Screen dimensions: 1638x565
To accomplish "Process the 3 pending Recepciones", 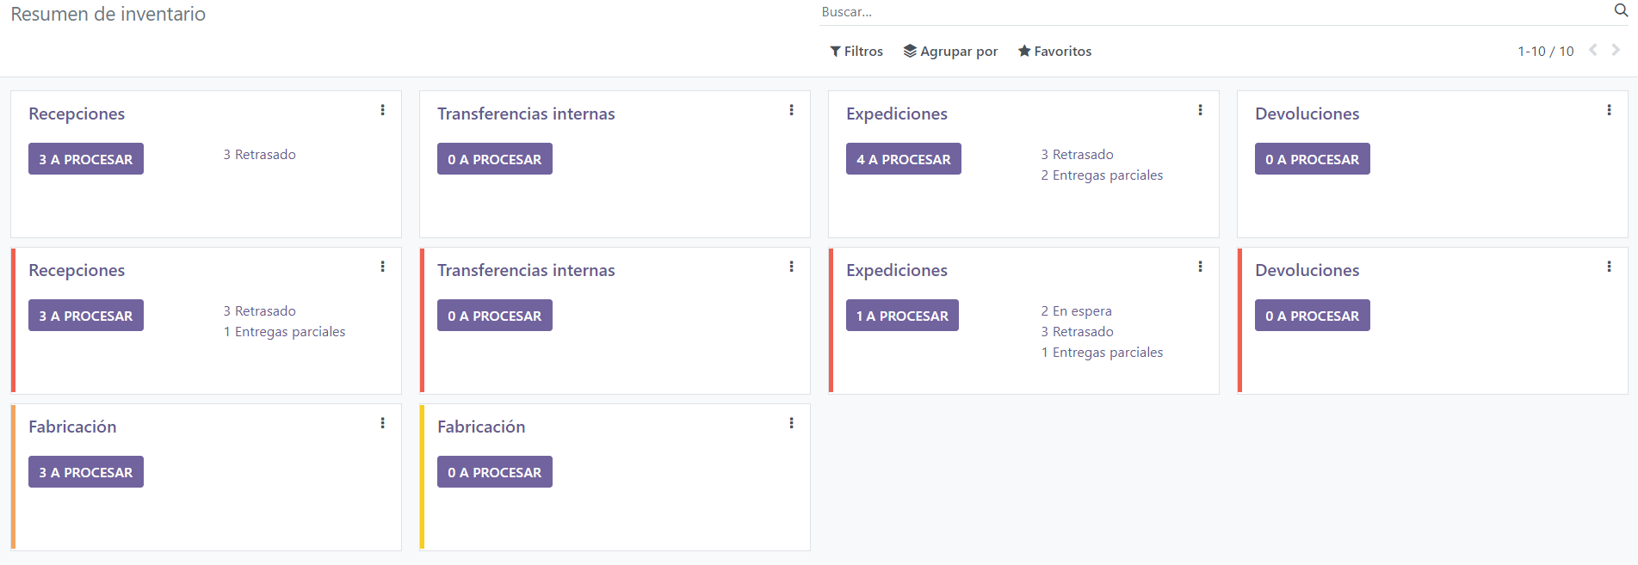I will point(85,158).
